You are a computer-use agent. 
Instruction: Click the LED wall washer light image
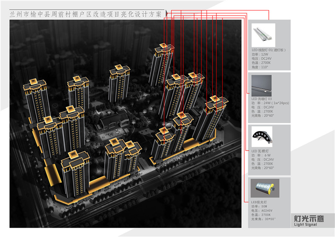(x=261, y=86)
